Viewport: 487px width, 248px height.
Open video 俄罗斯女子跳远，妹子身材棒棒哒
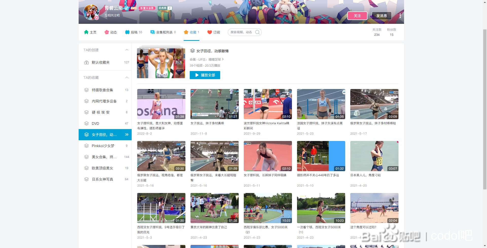(374, 104)
